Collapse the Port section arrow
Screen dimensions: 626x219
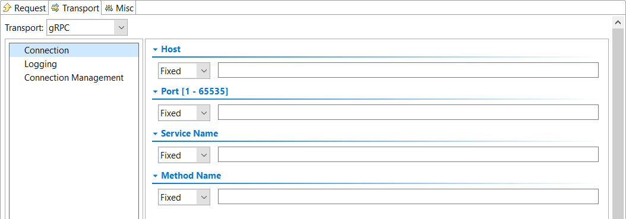pyautogui.click(x=156, y=91)
